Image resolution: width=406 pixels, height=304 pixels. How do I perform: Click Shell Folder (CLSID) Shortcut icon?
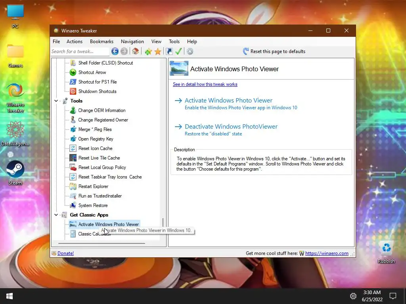pyautogui.click(x=73, y=63)
